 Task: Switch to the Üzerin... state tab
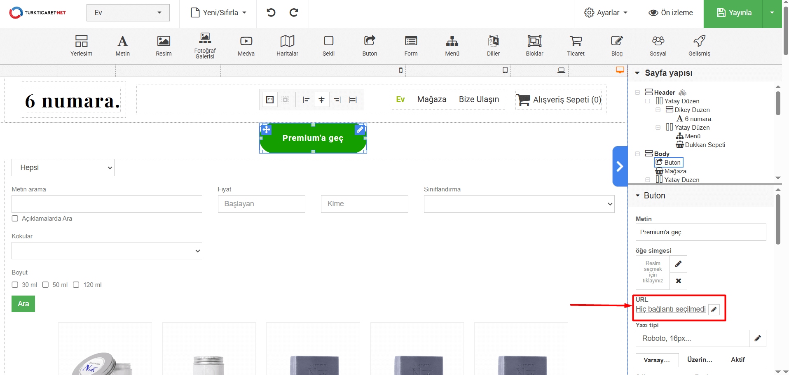(x=699, y=360)
